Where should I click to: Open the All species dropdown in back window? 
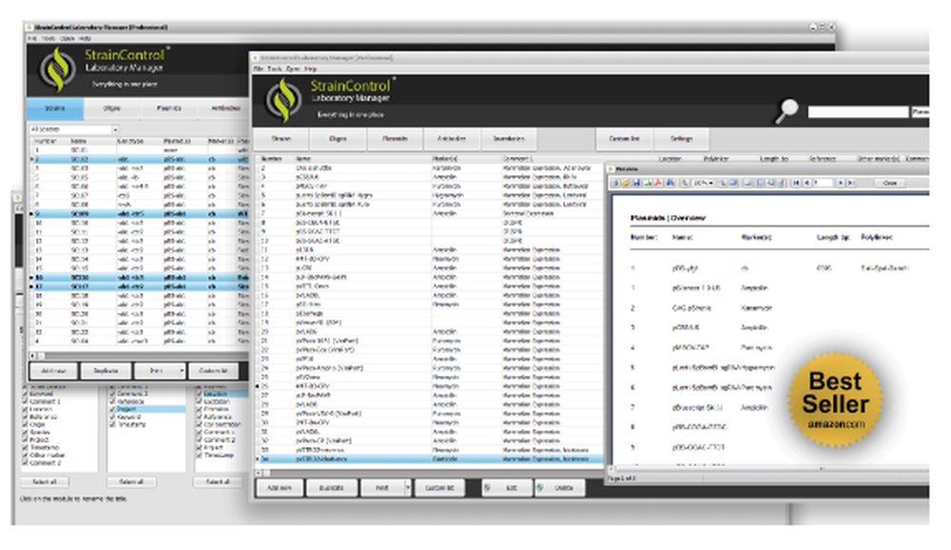115,129
